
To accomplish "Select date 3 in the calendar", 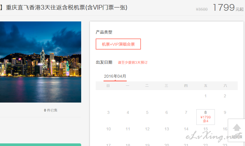I will [108, 112].
